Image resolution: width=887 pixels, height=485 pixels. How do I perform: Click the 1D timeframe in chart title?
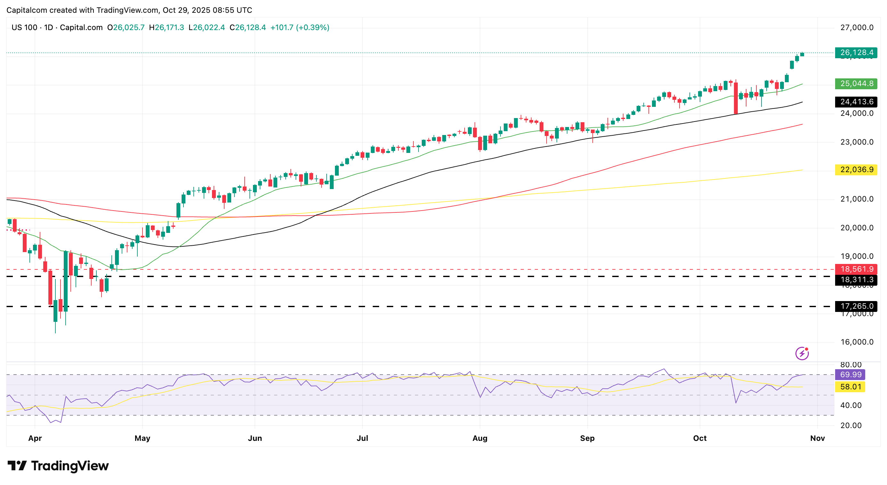(x=49, y=28)
